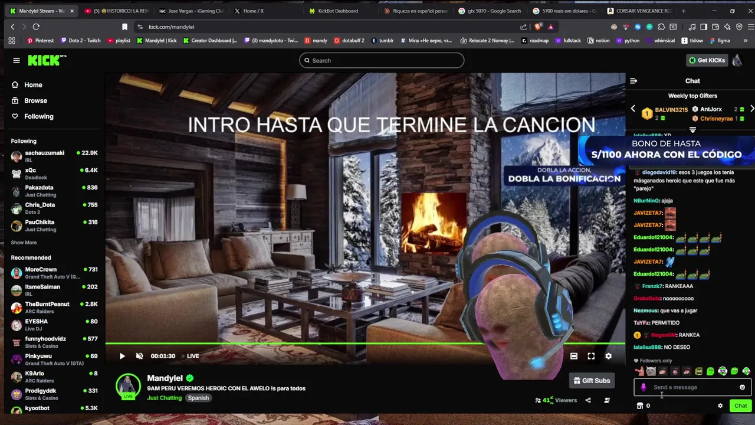This screenshot has height=425, width=755.
Task: Open xQc channel in sidebar
Action: point(54,174)
